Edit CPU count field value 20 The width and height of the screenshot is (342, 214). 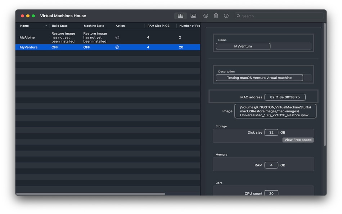point(271,193)
